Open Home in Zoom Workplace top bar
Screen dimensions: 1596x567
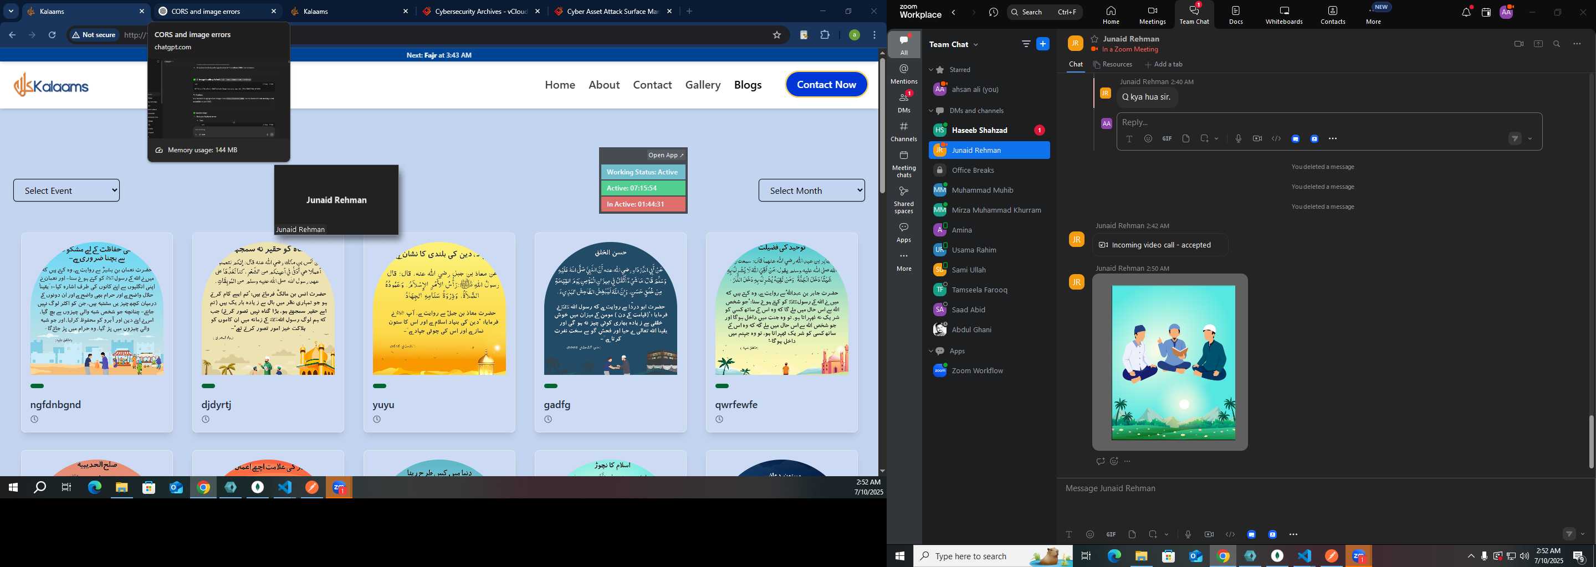(1110, 15)
